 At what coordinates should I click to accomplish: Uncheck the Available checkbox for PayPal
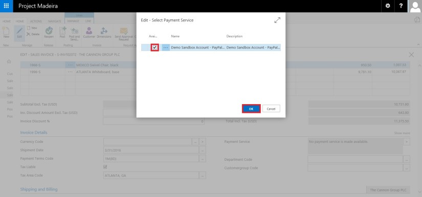pyautogui.click(x=155, y=47)
